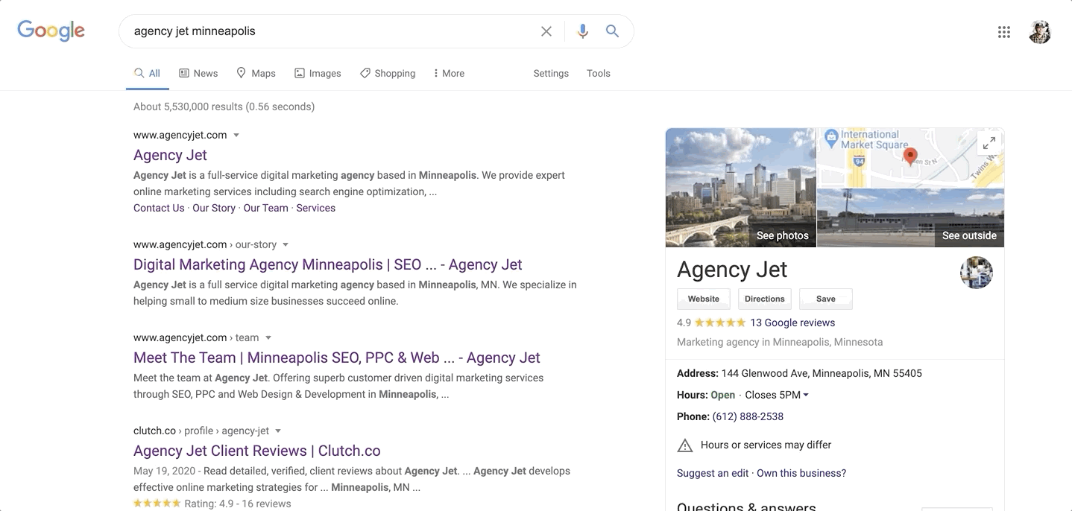Click address text 144 Glenwood Ave
Screen dimensions: 1072x511
click(822, 373)
